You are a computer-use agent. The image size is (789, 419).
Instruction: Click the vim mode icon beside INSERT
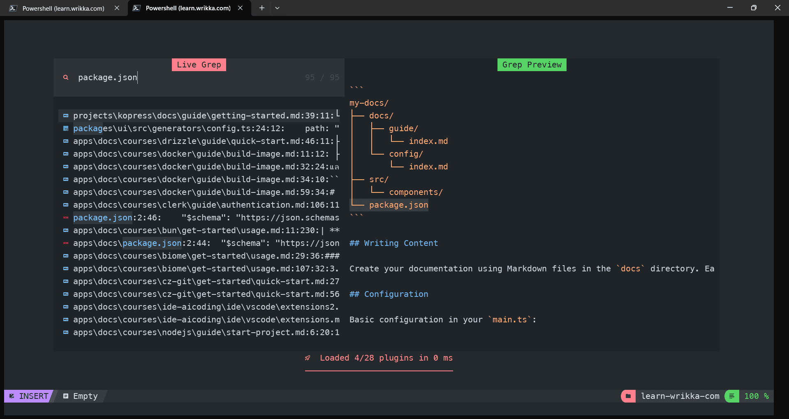12,396
